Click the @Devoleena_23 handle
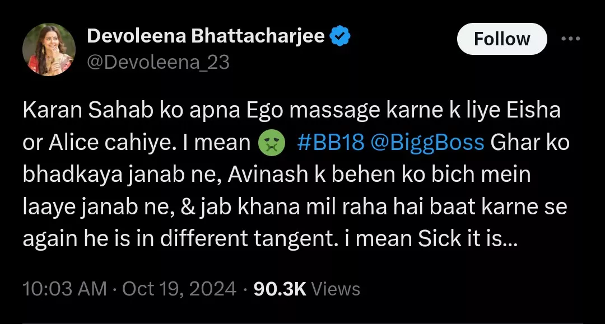605x324 pixels. [x=158, y=62]
